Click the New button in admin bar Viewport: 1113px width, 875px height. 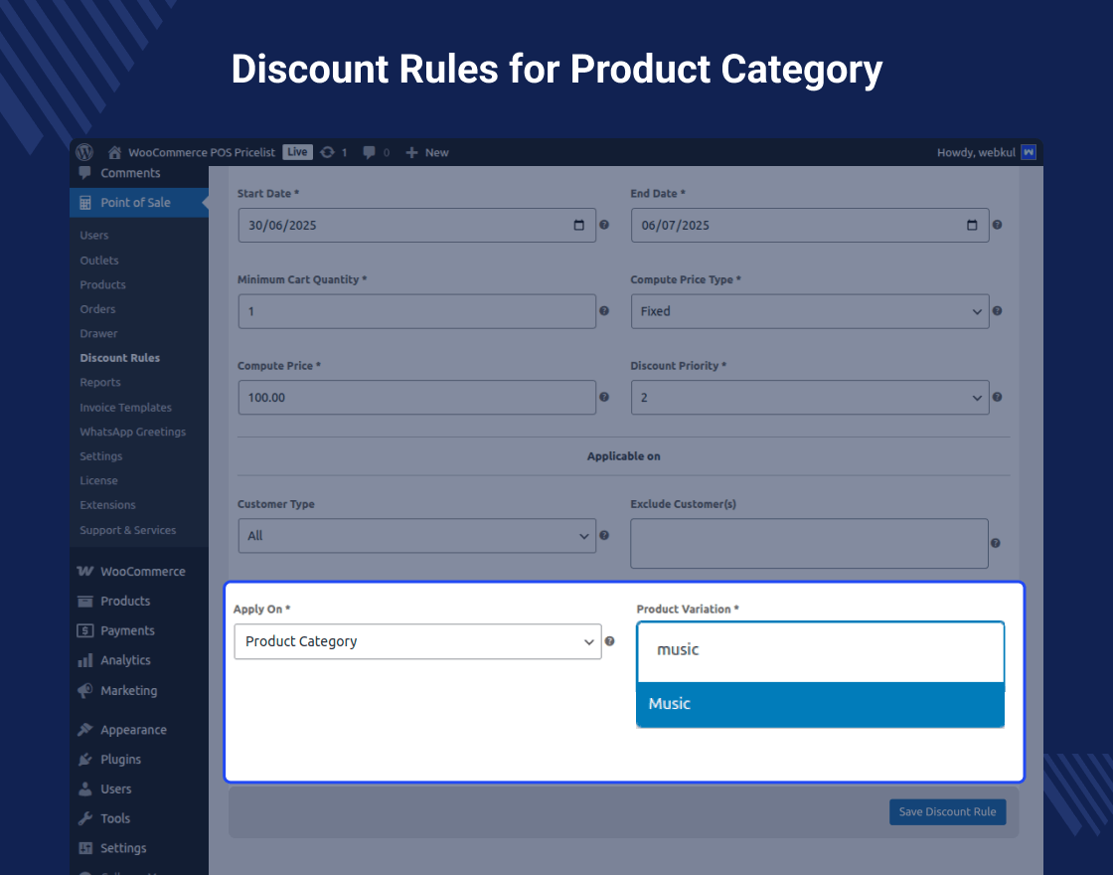(428, 152)
